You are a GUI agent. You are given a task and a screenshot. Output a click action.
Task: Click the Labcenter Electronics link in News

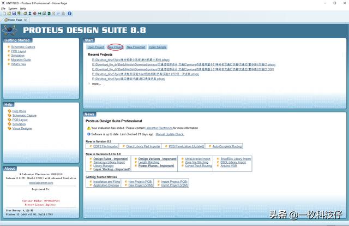(x=159, y=128)
